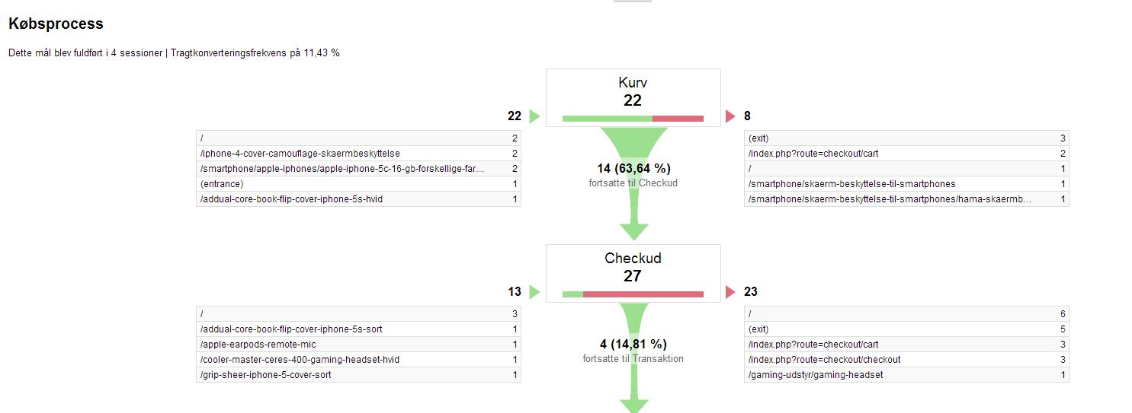
Task: Select (exit) row with 3 in Kurv exits
Action: coord(907,138)
